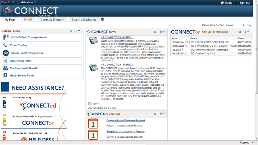Open the Employee Health Benefits link
Image resolution: width=258 pixels, height=145 pixels.
tap(24, 68)
